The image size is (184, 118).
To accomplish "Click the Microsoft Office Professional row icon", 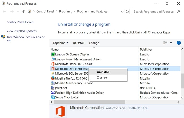I will point(53,69).
